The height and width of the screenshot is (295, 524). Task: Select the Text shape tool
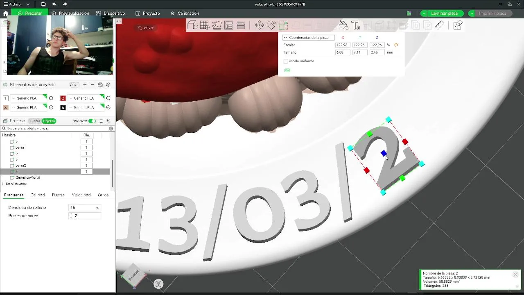coord(355,25)
